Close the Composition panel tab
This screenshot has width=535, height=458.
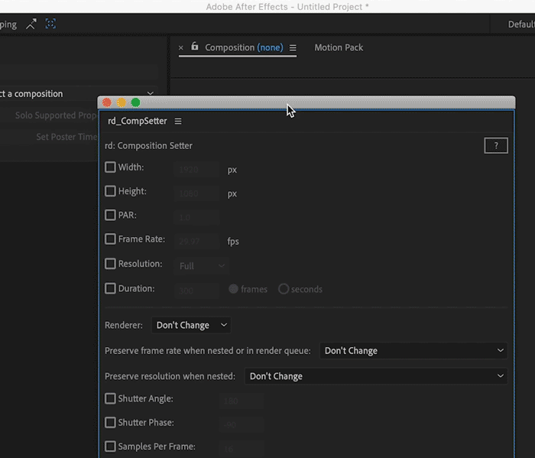point(181,47)
